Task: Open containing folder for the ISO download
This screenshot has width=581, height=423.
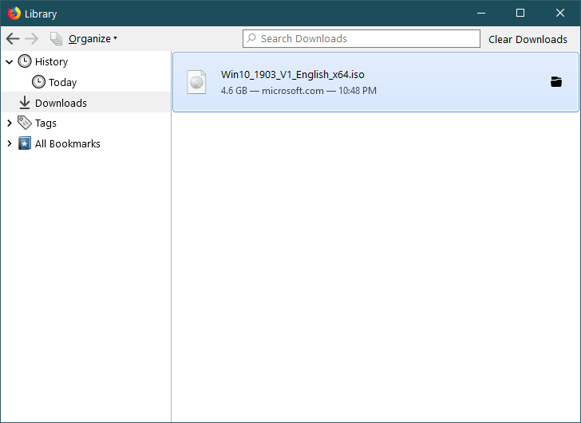Action: pos(555,82)
